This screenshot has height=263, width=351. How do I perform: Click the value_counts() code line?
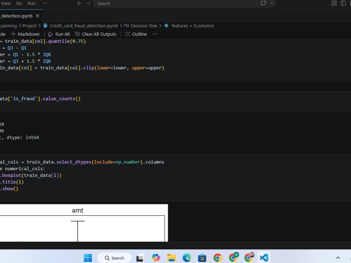(40, 99)
